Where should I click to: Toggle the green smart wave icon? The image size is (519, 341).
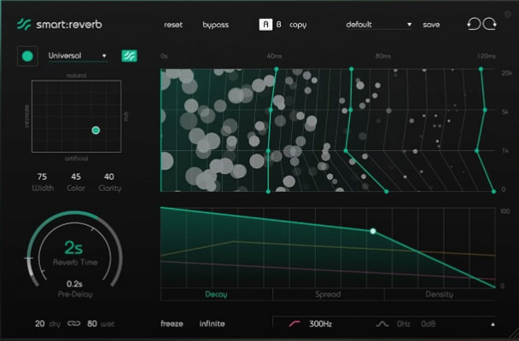(x=130, y=56)
